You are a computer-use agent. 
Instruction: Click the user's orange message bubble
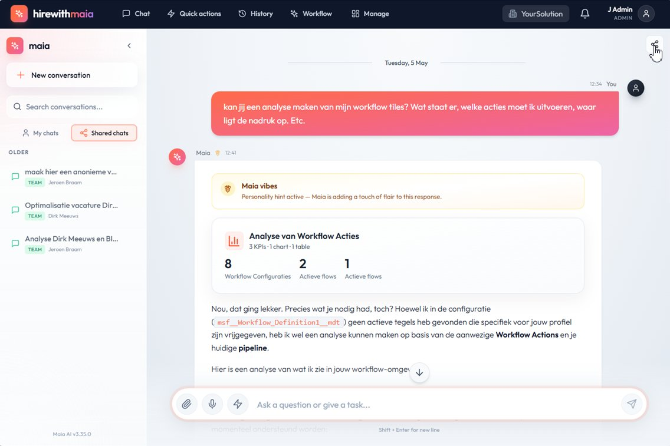415,114
